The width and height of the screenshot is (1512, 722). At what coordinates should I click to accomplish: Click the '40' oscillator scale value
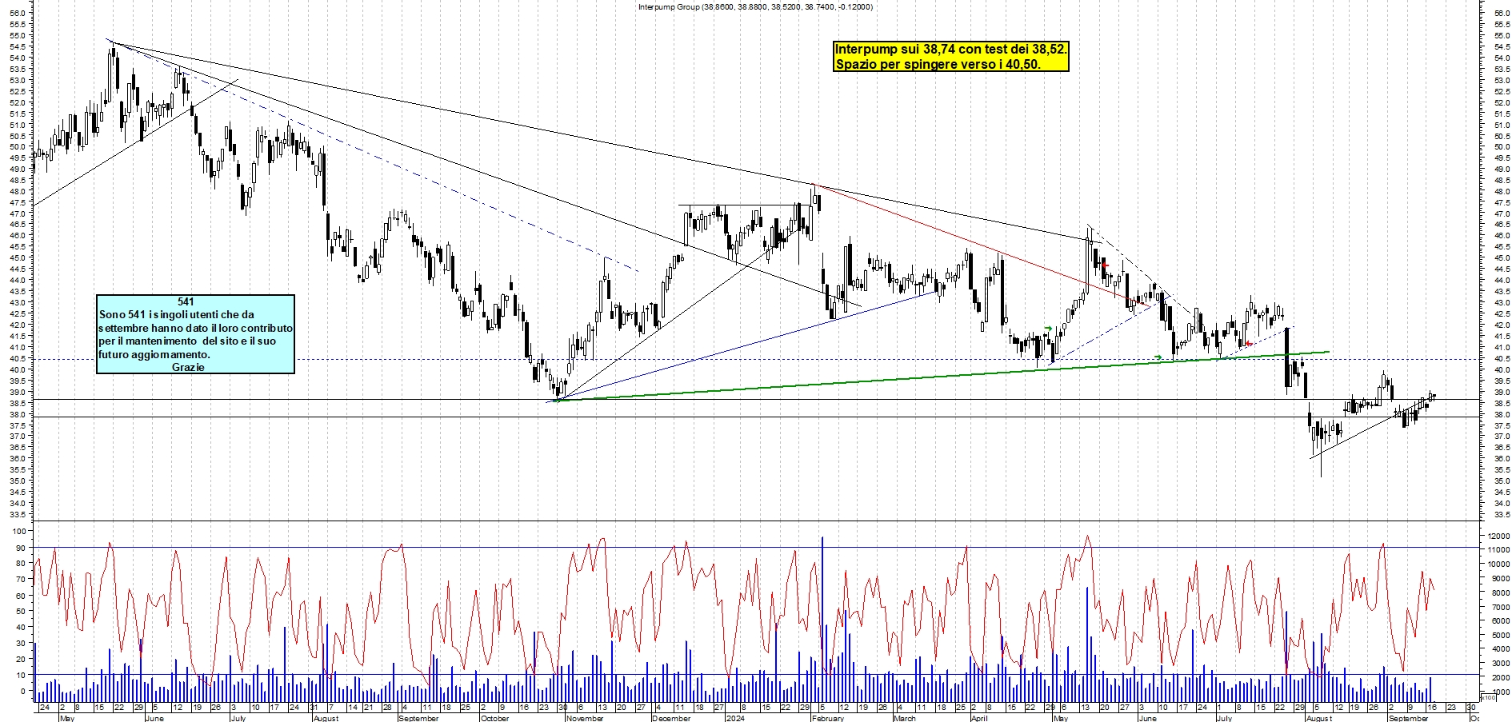pos(22,627)
